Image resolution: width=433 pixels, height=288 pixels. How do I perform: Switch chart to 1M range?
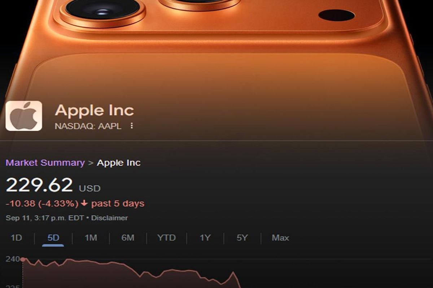pyautogui.click(x=91, y=238)
